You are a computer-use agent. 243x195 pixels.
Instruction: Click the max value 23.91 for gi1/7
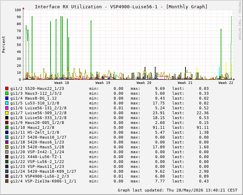[x=159, y=113]
